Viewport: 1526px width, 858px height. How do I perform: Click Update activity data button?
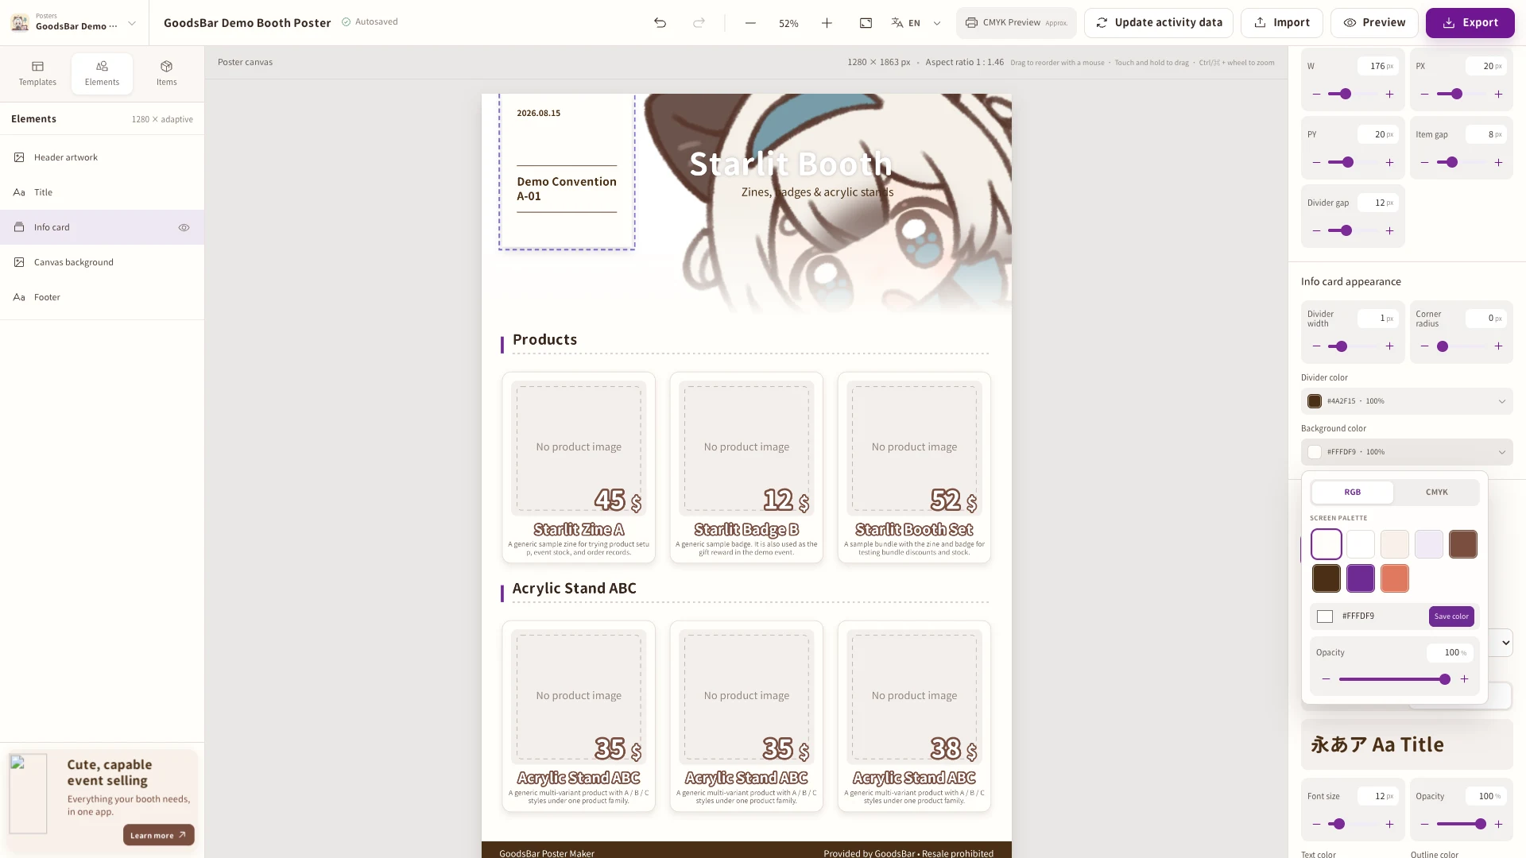(x=1159, y=23)
